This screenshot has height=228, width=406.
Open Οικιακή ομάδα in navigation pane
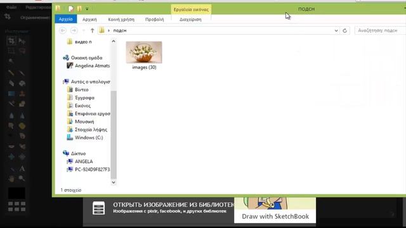pos(86,58)
